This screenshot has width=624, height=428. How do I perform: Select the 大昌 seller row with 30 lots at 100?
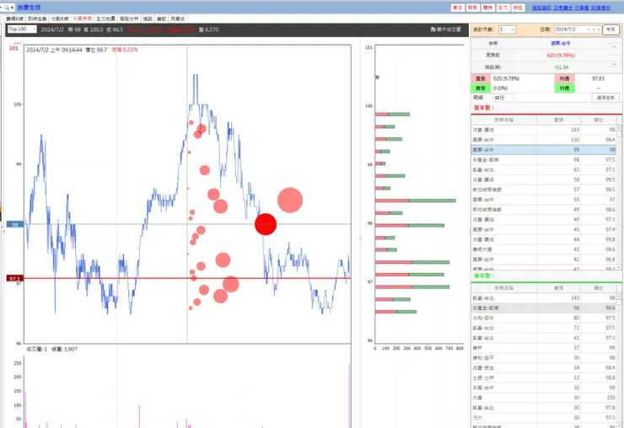[x=544, y=398]
